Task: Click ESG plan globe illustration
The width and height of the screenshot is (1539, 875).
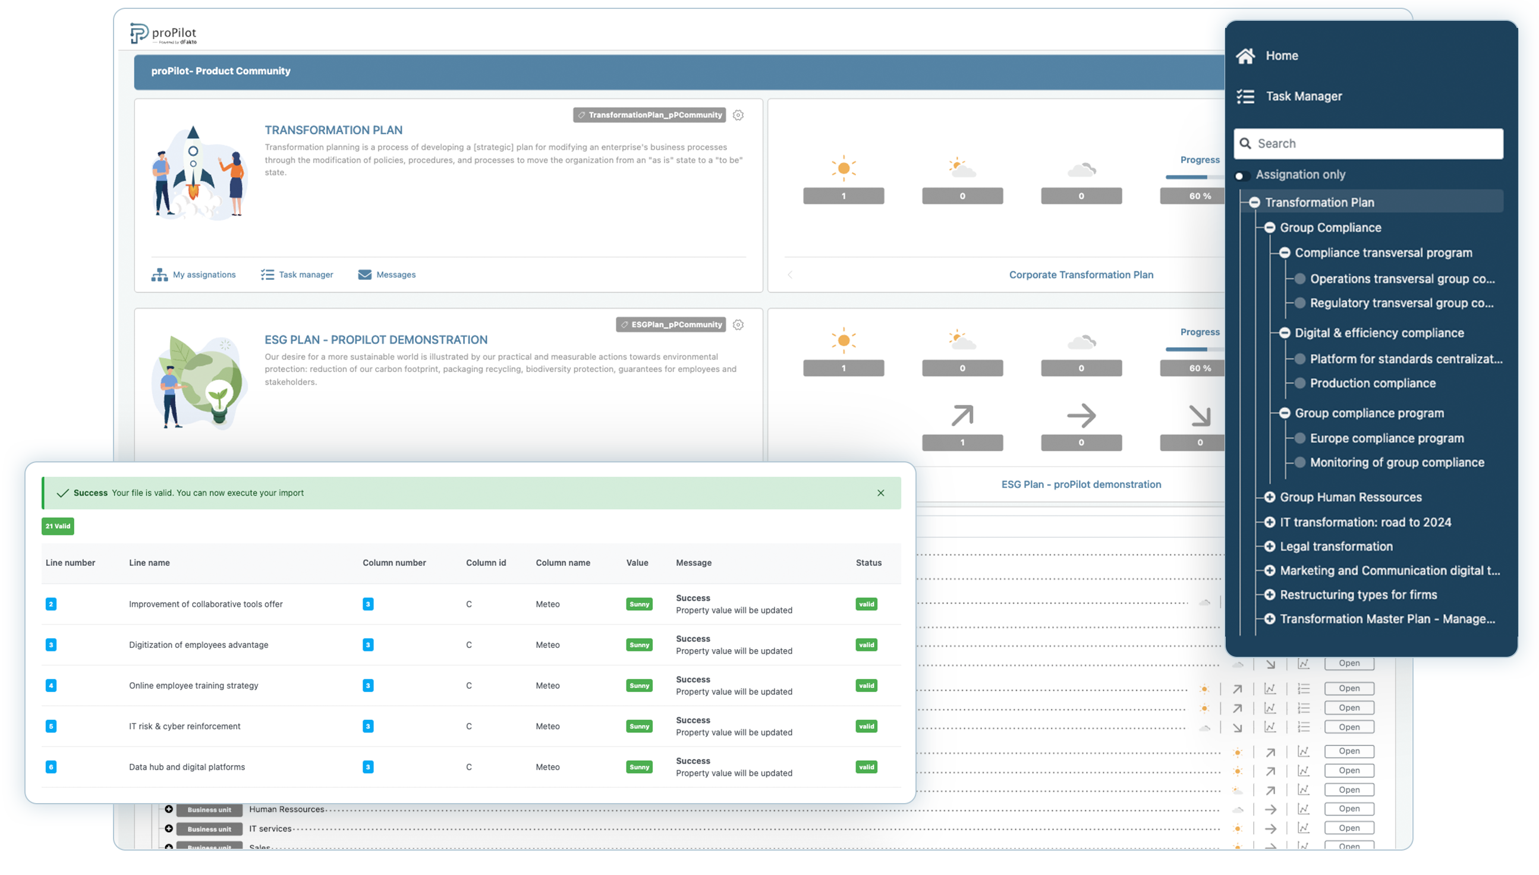Action: point(200,382)
